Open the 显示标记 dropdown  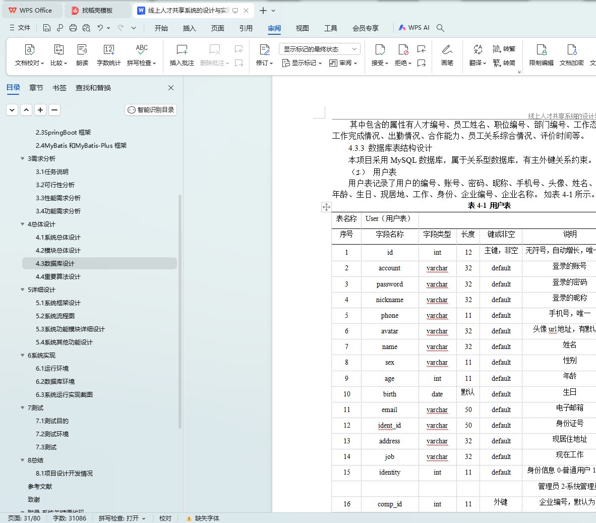coord(302,63)
